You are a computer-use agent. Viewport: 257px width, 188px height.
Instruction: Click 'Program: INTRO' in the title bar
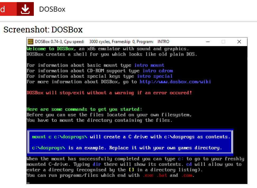153,42
